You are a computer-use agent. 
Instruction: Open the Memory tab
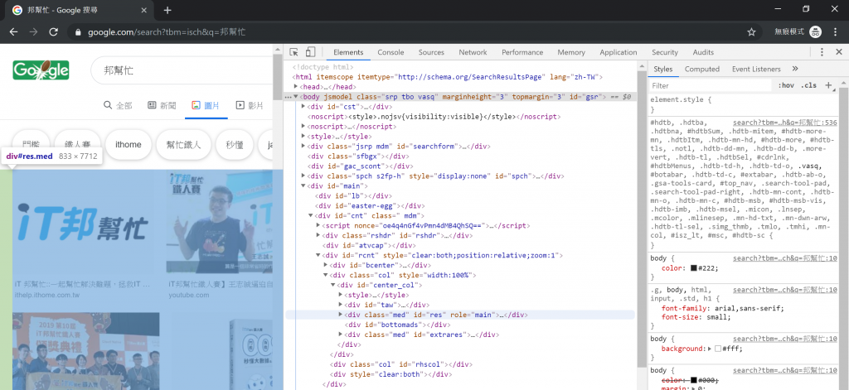(571, 52)
